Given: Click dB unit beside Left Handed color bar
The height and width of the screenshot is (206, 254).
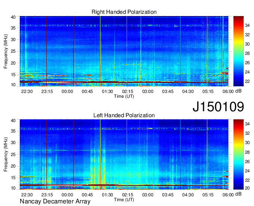Looking at the screenshot, I should pos(238,194).
